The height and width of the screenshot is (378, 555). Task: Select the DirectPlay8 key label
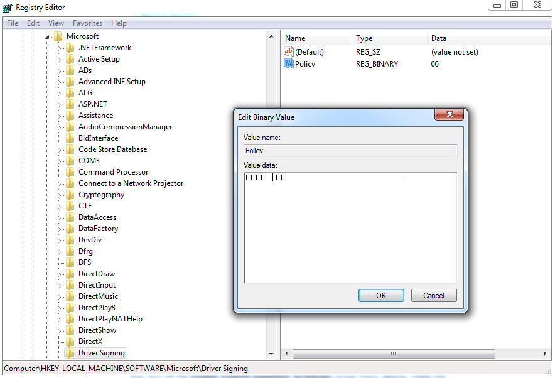(x=97, y=308)
